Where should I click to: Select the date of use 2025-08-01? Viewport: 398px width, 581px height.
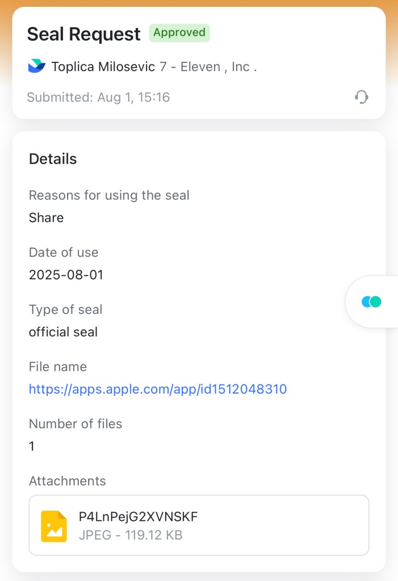[x=66, y=275]
